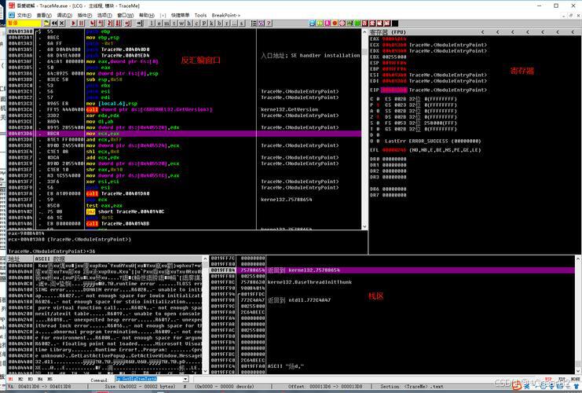Close the debugged program with X icon

(61, 23)
